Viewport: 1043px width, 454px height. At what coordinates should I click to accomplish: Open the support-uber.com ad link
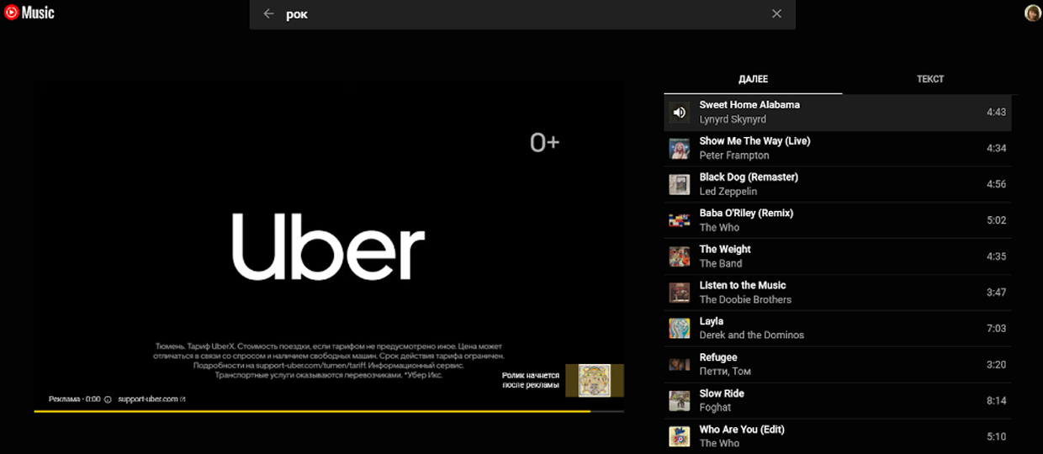tap(150, 399)
